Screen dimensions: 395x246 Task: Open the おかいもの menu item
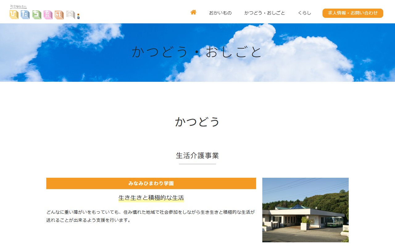[220, 13]
